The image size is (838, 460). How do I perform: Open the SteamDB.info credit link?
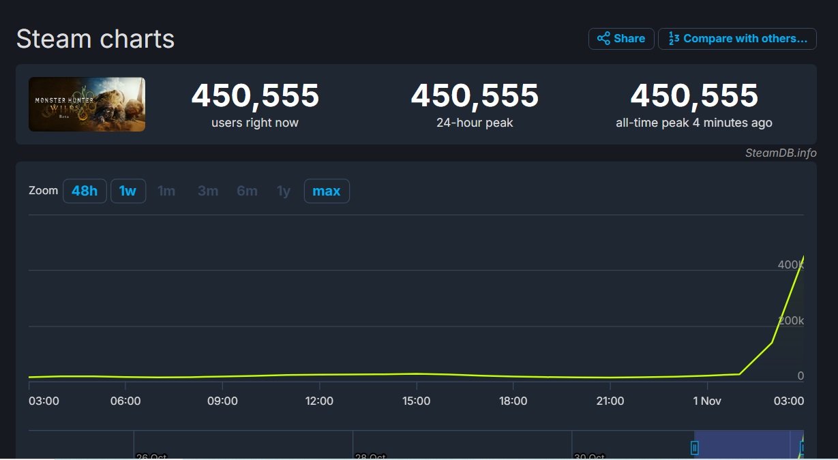[x=780, y=153]
